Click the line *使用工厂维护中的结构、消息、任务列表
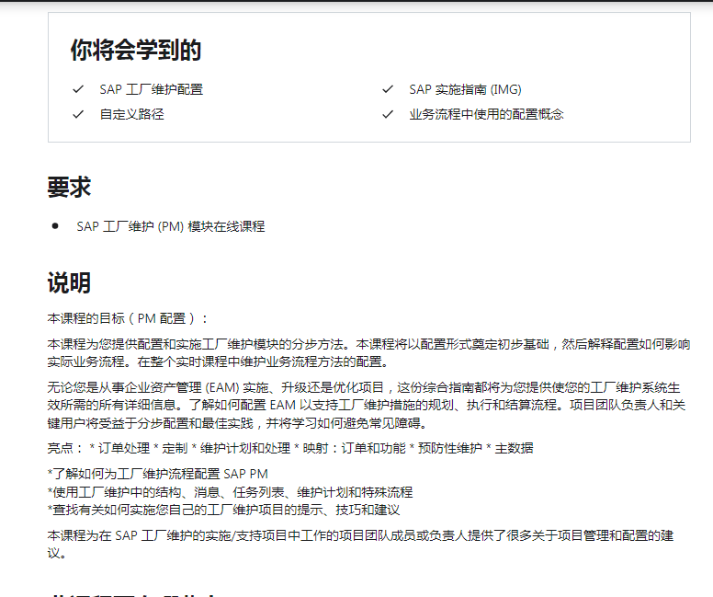 [x=230, y=492]
